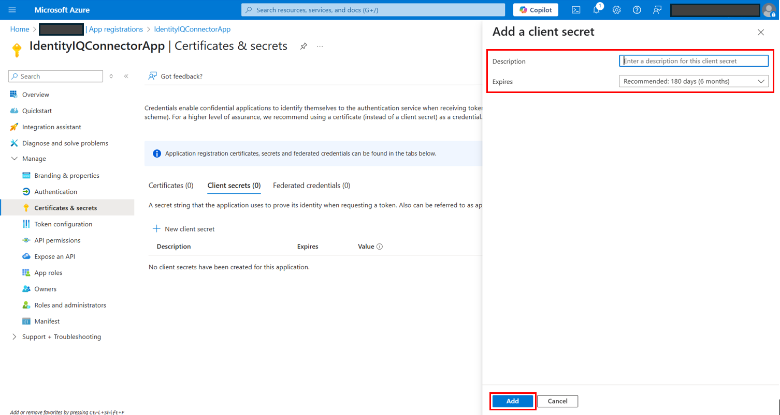Screen dimensions: 780x415
Task: Collapse the Manage section
Action: (14, 159)
